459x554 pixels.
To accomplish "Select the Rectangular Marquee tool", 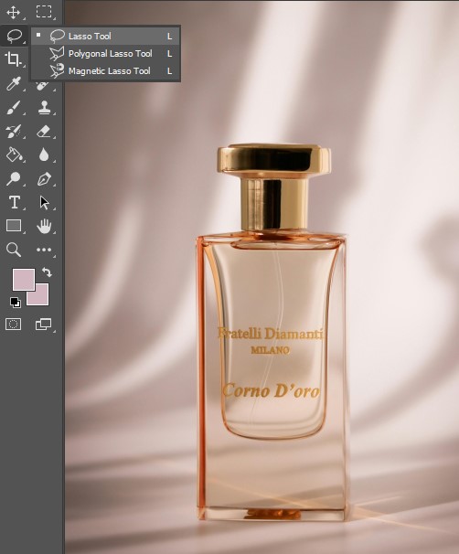I will 44,12.
